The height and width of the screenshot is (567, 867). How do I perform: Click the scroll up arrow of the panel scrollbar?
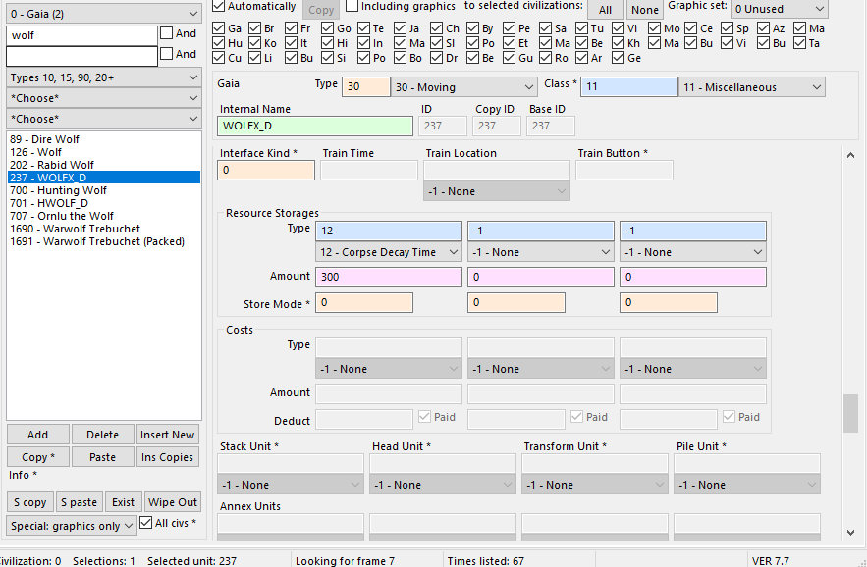(x=850, y=156)
